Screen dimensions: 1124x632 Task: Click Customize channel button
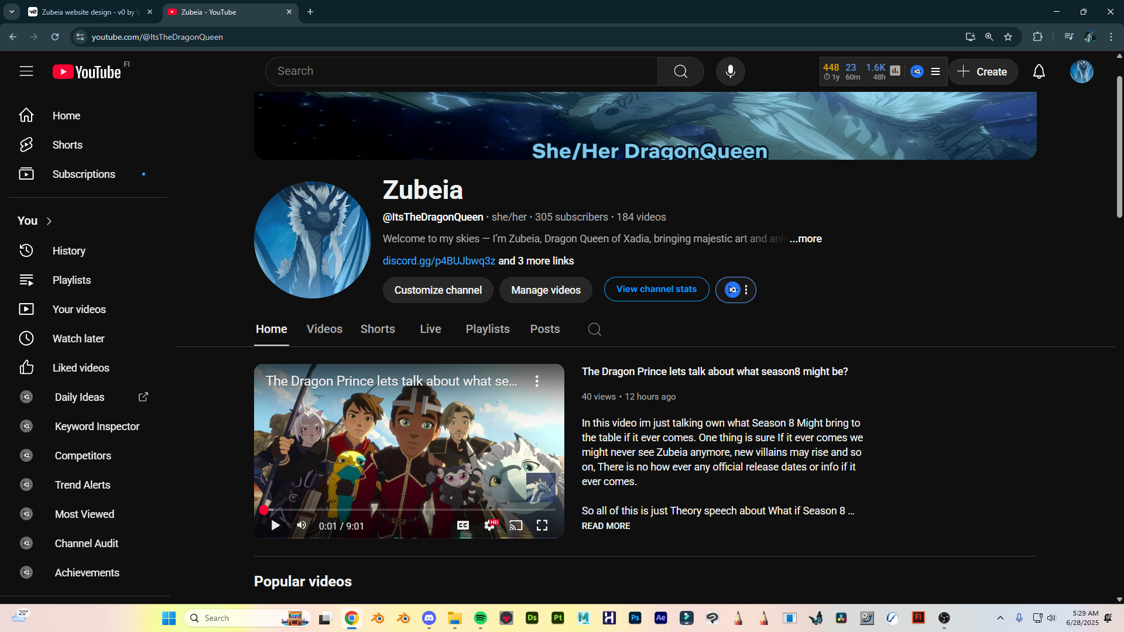tap(438, 290)
